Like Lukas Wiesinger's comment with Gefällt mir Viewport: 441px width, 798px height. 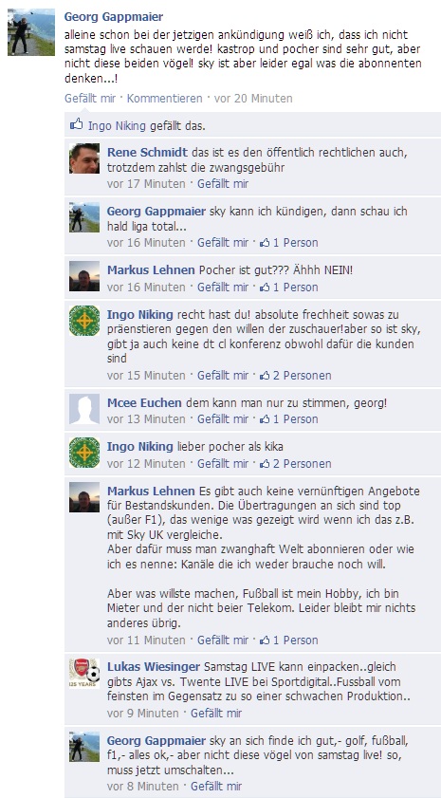pos(216,714)
